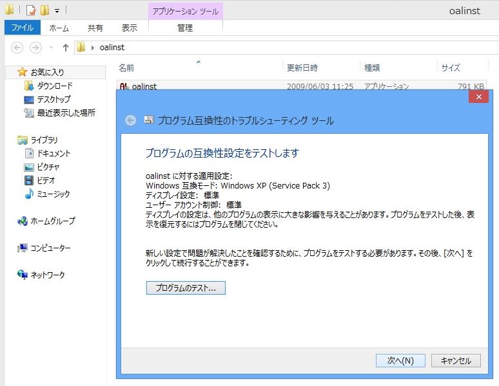Click oalinst in the address bar
This screenshot has height=386, width=499.
click(x=112, y=48)
